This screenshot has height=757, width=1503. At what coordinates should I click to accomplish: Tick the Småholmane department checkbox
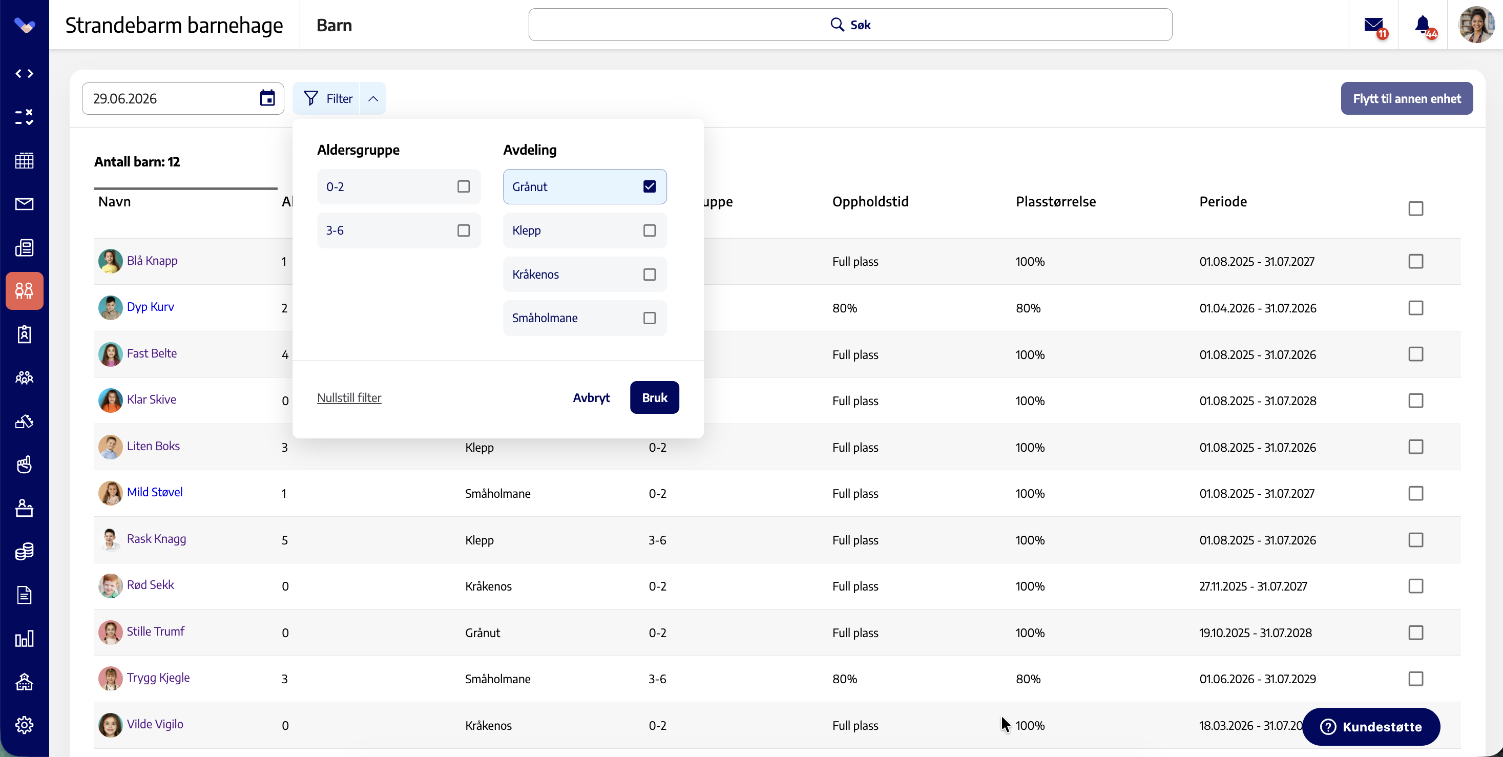[x=650, y=318]
